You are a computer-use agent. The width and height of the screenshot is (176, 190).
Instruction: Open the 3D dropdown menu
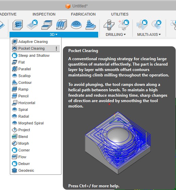[54, 34]
